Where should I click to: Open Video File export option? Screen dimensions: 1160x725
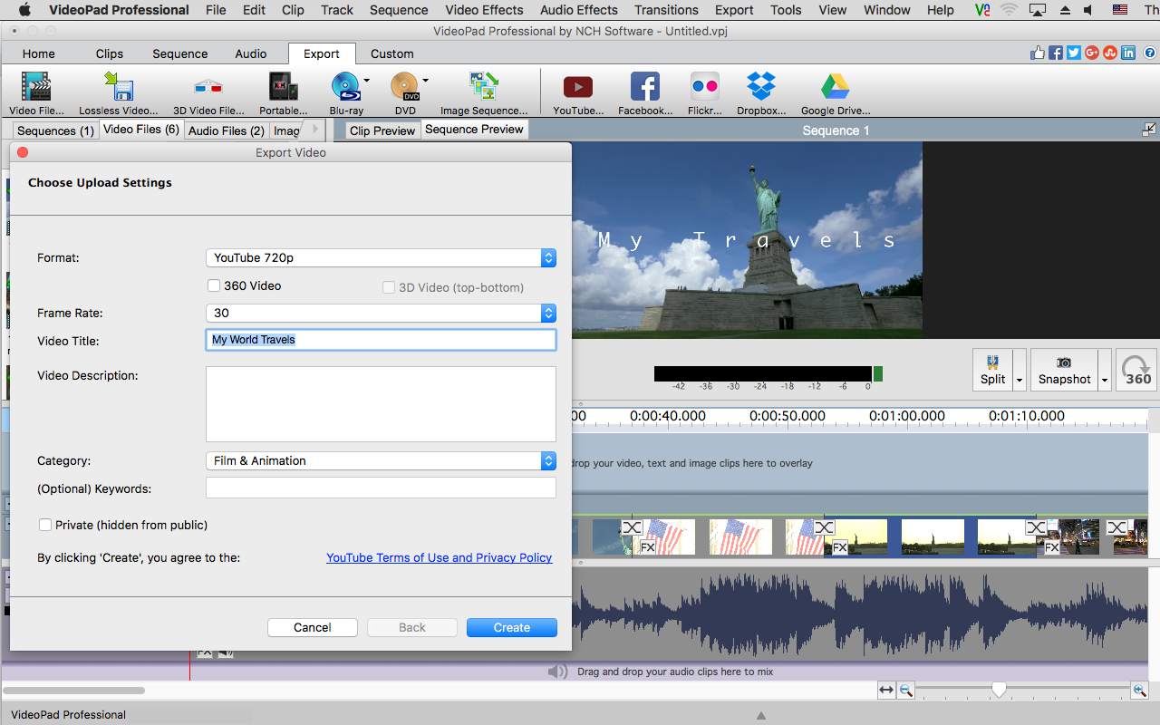[x=36, y=93]
